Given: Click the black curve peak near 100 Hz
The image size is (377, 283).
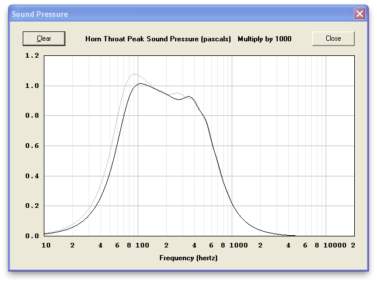Looking at the screenshot, I should click(x=140, y=83).
